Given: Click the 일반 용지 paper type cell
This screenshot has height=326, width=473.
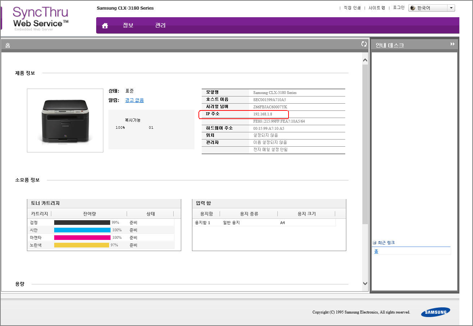Looking at the screenshot, I should [x=231, y=223].
